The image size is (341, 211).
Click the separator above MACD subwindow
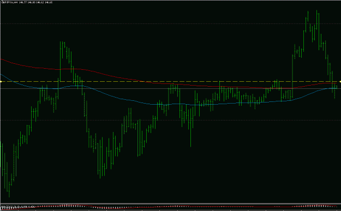coord(170,204)
